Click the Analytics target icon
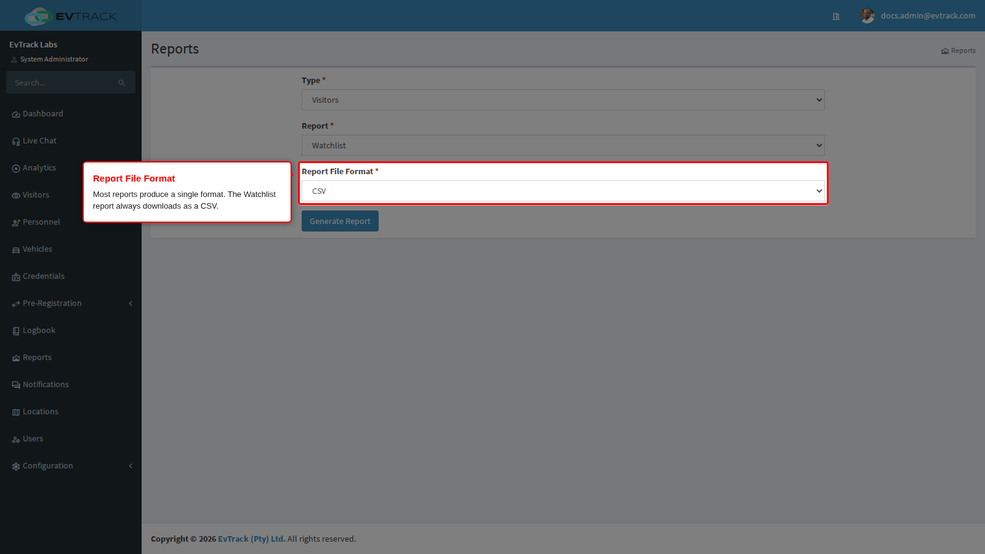985x554 pixels. 16,169
